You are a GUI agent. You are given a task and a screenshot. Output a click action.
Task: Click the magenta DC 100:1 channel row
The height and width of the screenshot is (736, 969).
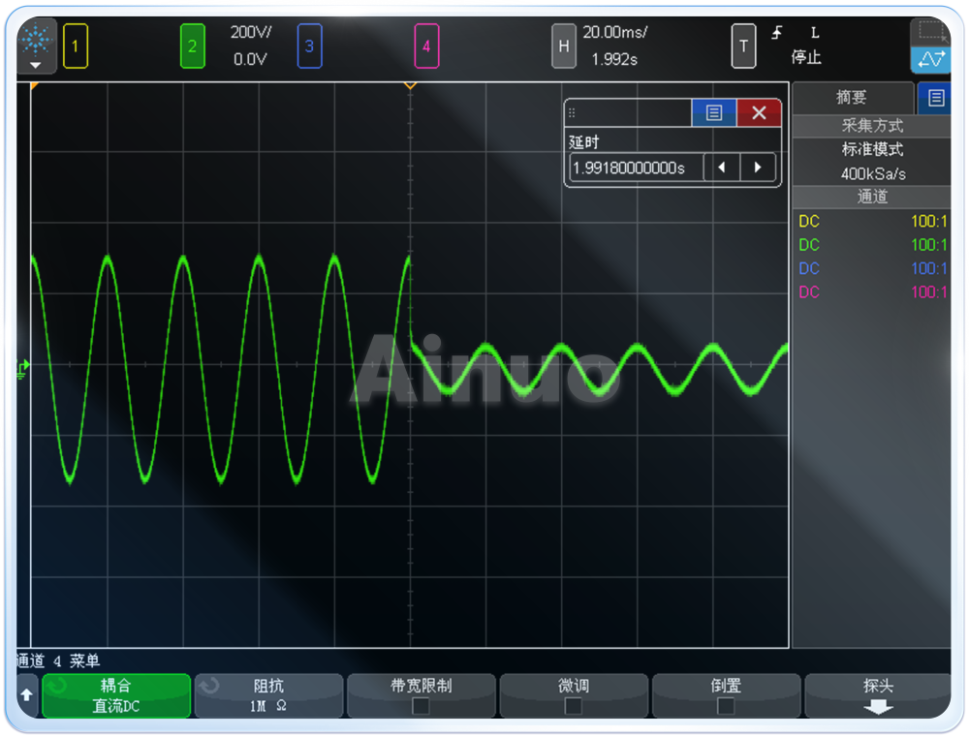(872, 291)
